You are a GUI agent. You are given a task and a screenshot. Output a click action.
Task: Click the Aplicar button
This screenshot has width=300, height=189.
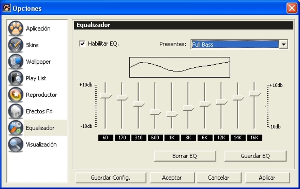(x=267, y=178)
